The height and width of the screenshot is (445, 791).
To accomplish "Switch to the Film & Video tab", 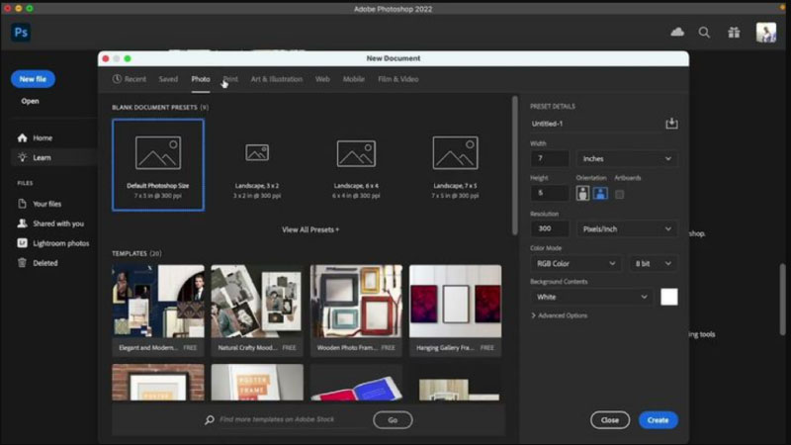I will (398, 79).
